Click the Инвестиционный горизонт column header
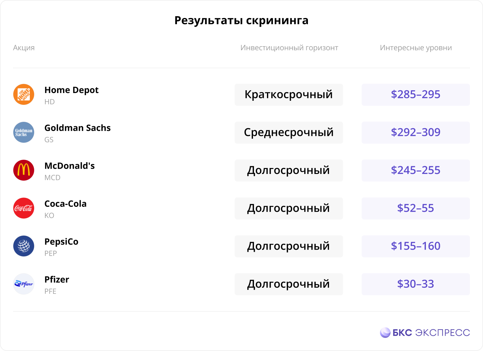Viewport: 483px width, 351px height. click(289, 48)
